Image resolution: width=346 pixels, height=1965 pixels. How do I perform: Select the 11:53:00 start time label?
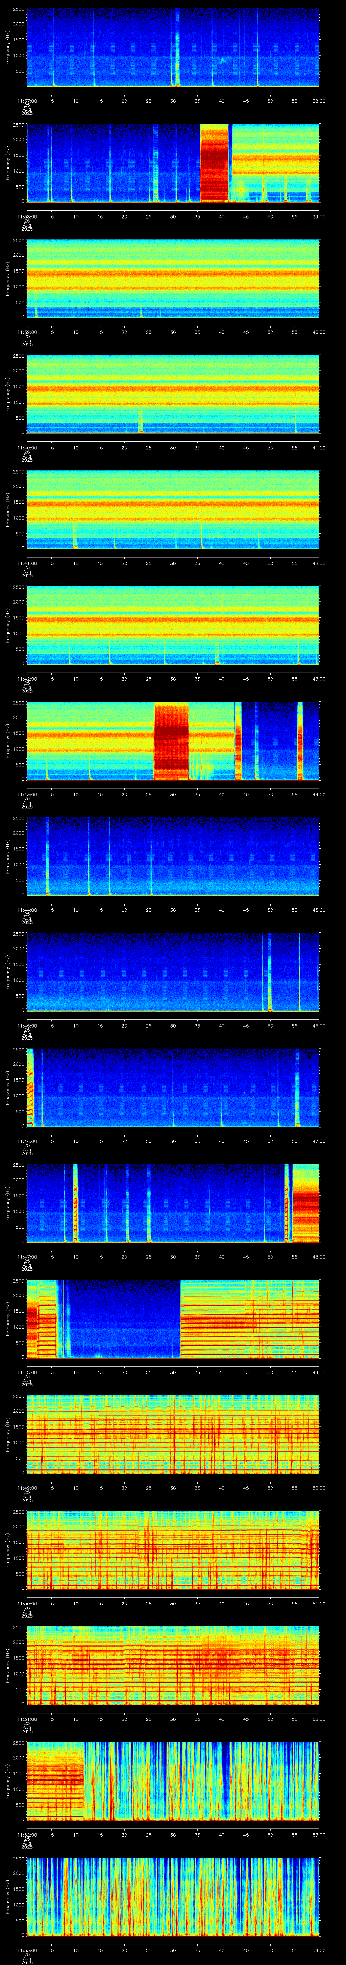[27, 1950]
